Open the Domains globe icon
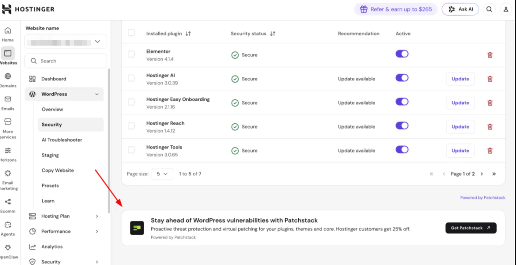The height and width of the screenshot is (265, 516). (8, 77)
